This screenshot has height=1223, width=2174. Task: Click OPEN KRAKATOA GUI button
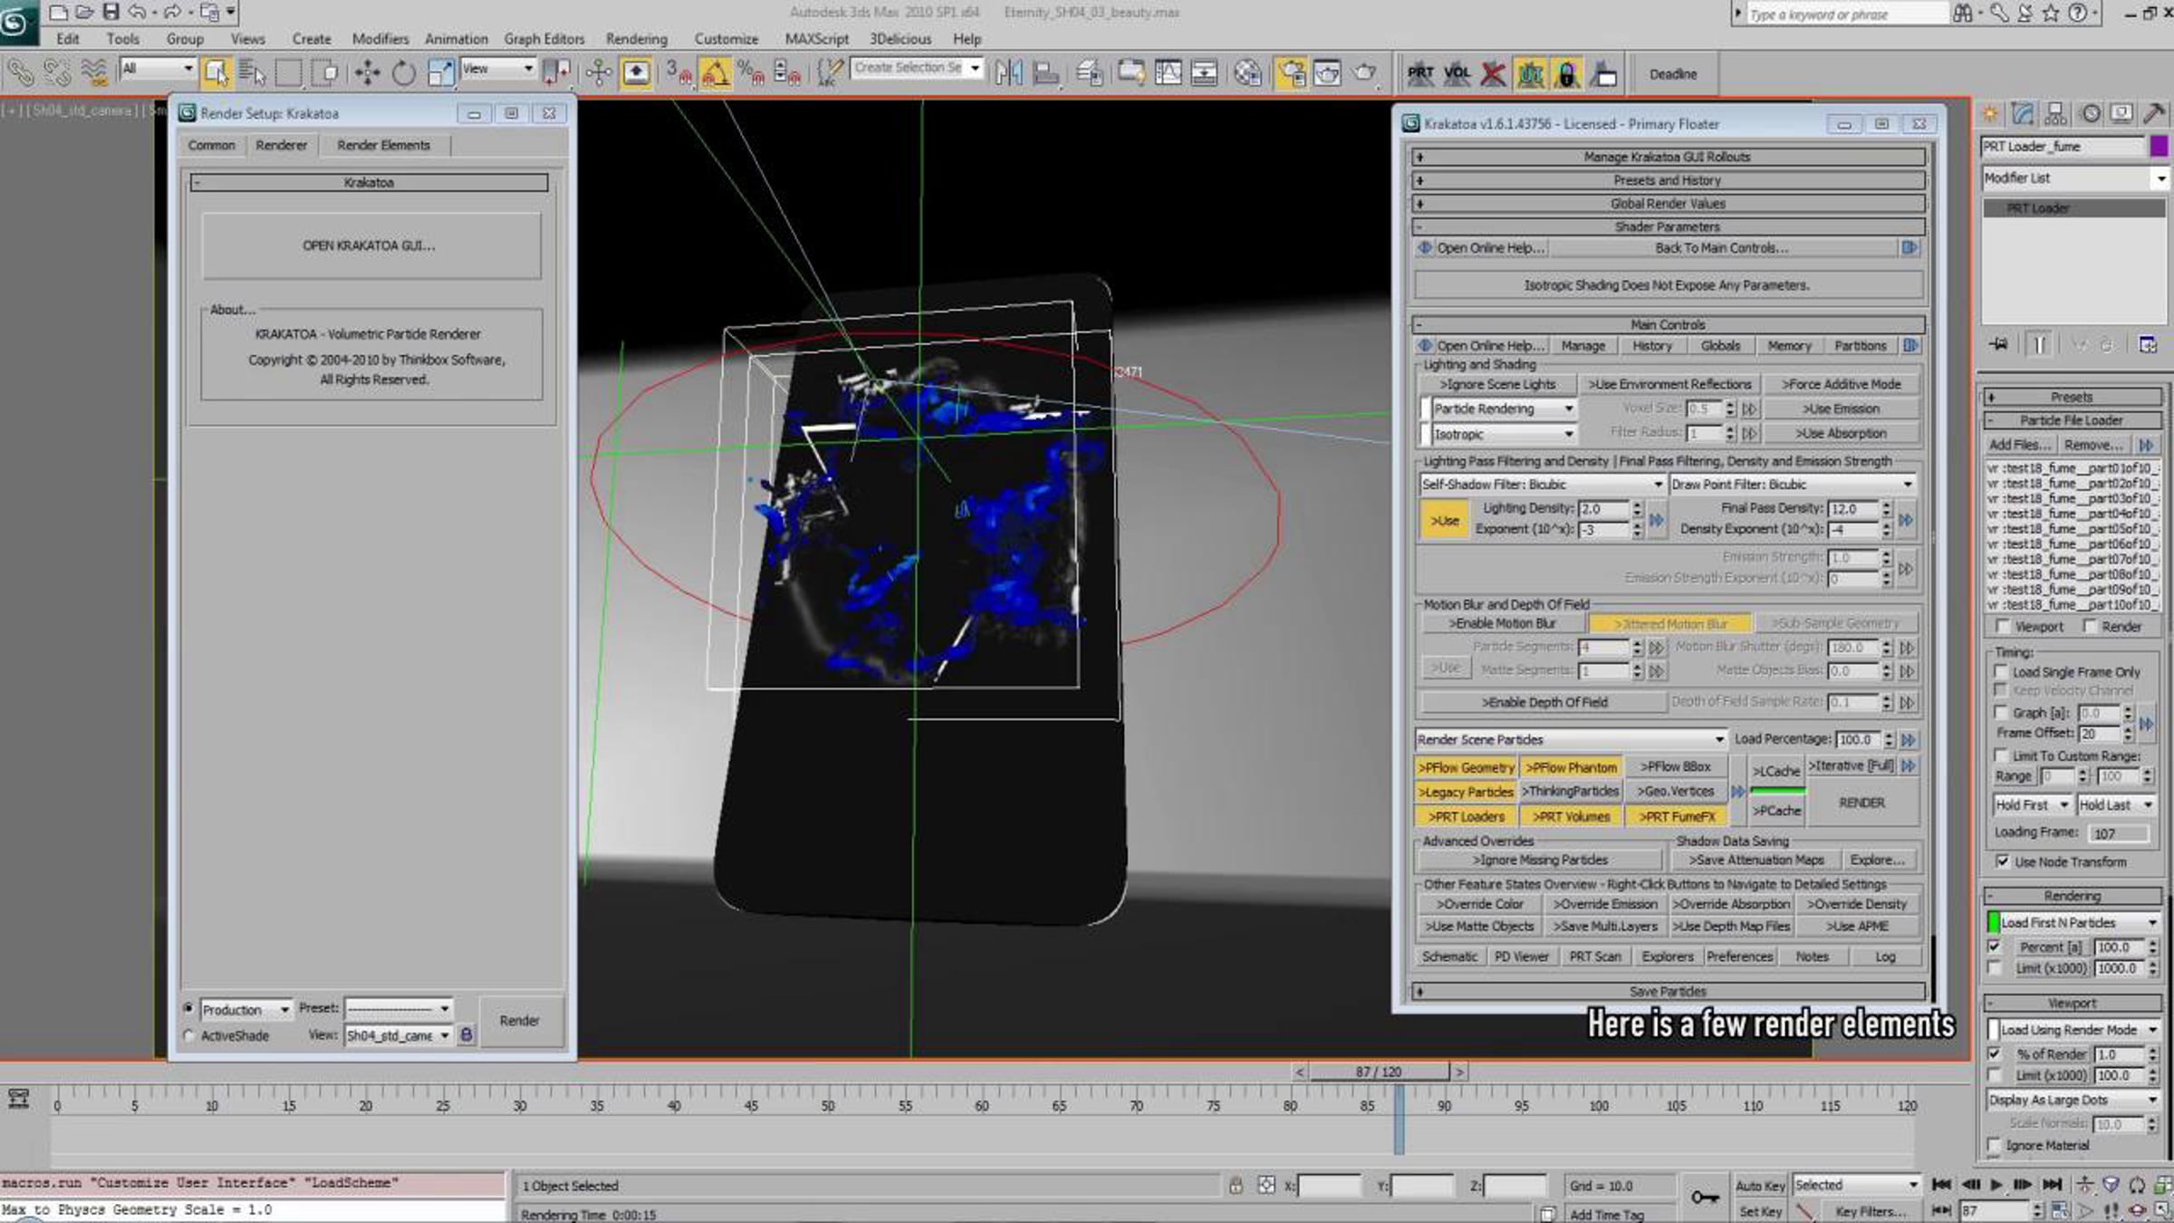click(x=370, y=246)
